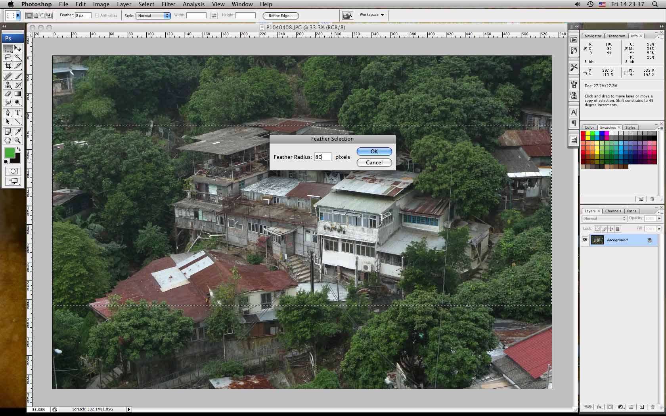Screen dimensions: 666x416
Task: Delete layer trash icon in Layers panel
Action: click(653, 407)
